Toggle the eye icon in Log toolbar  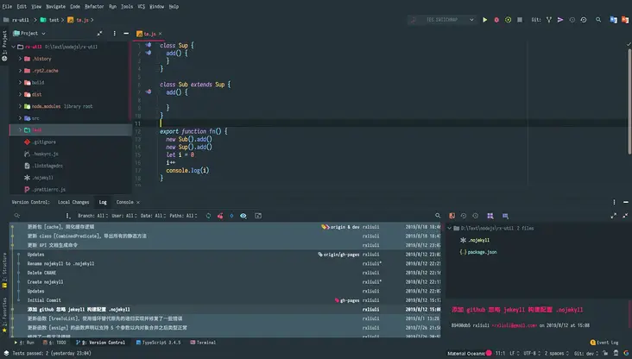point(243,215)
